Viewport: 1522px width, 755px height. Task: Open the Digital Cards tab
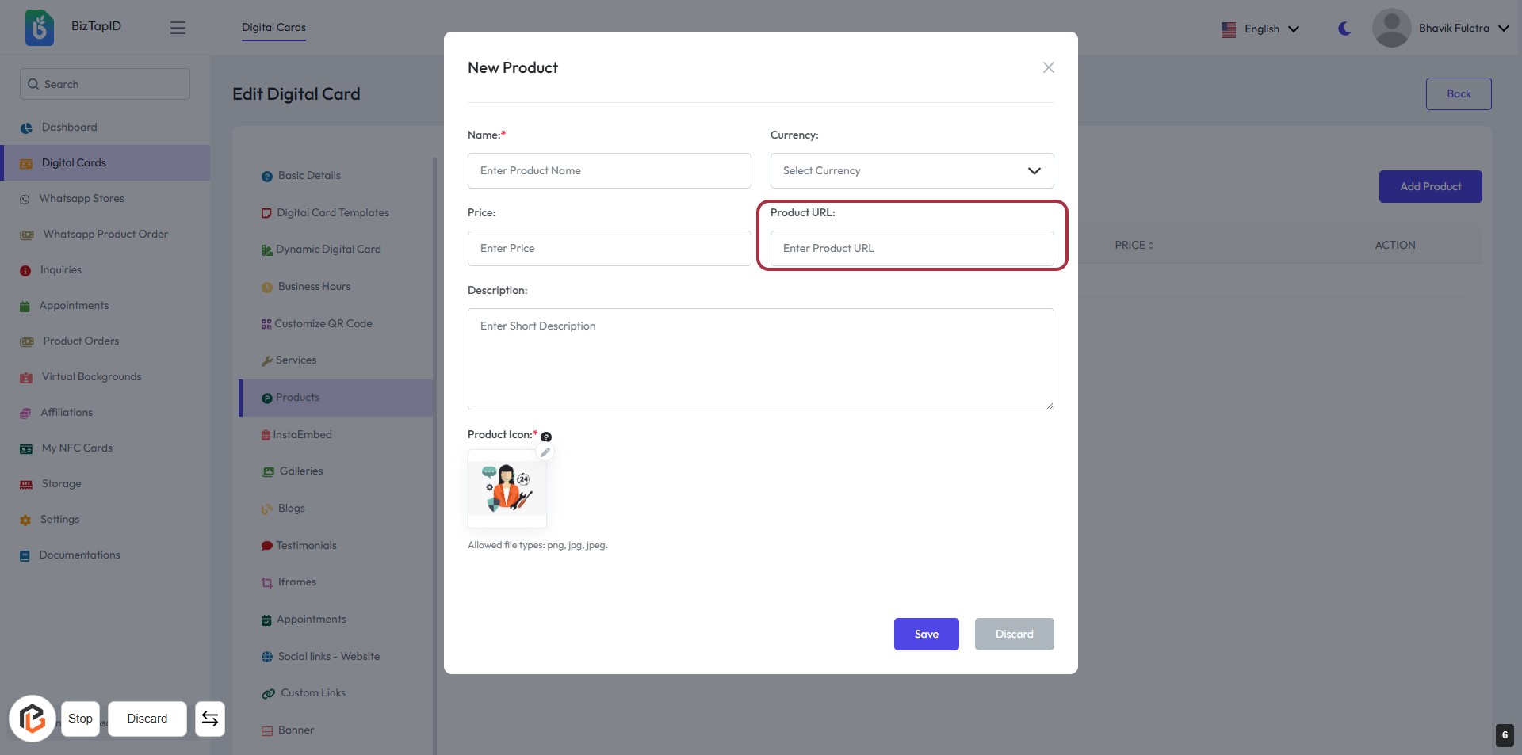[x=273, y=28]
